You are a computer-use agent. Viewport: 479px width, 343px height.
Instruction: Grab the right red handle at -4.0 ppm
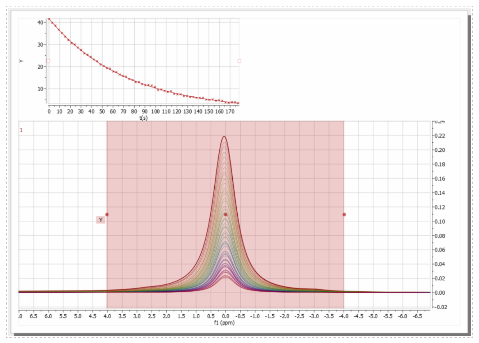coord(344,215)
